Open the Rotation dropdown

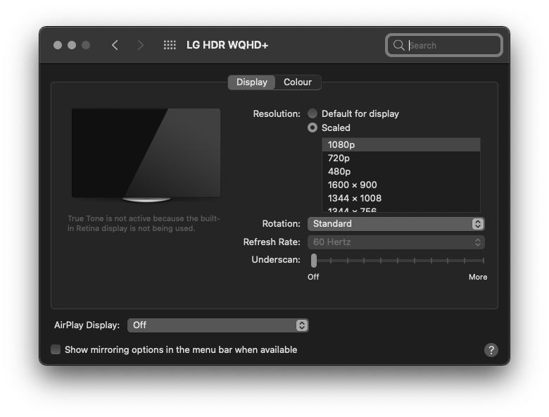tap(396, 223)
